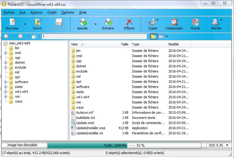Open the Monter dropdown arrow
Screen dimensions: 234x158
point(221,20)
